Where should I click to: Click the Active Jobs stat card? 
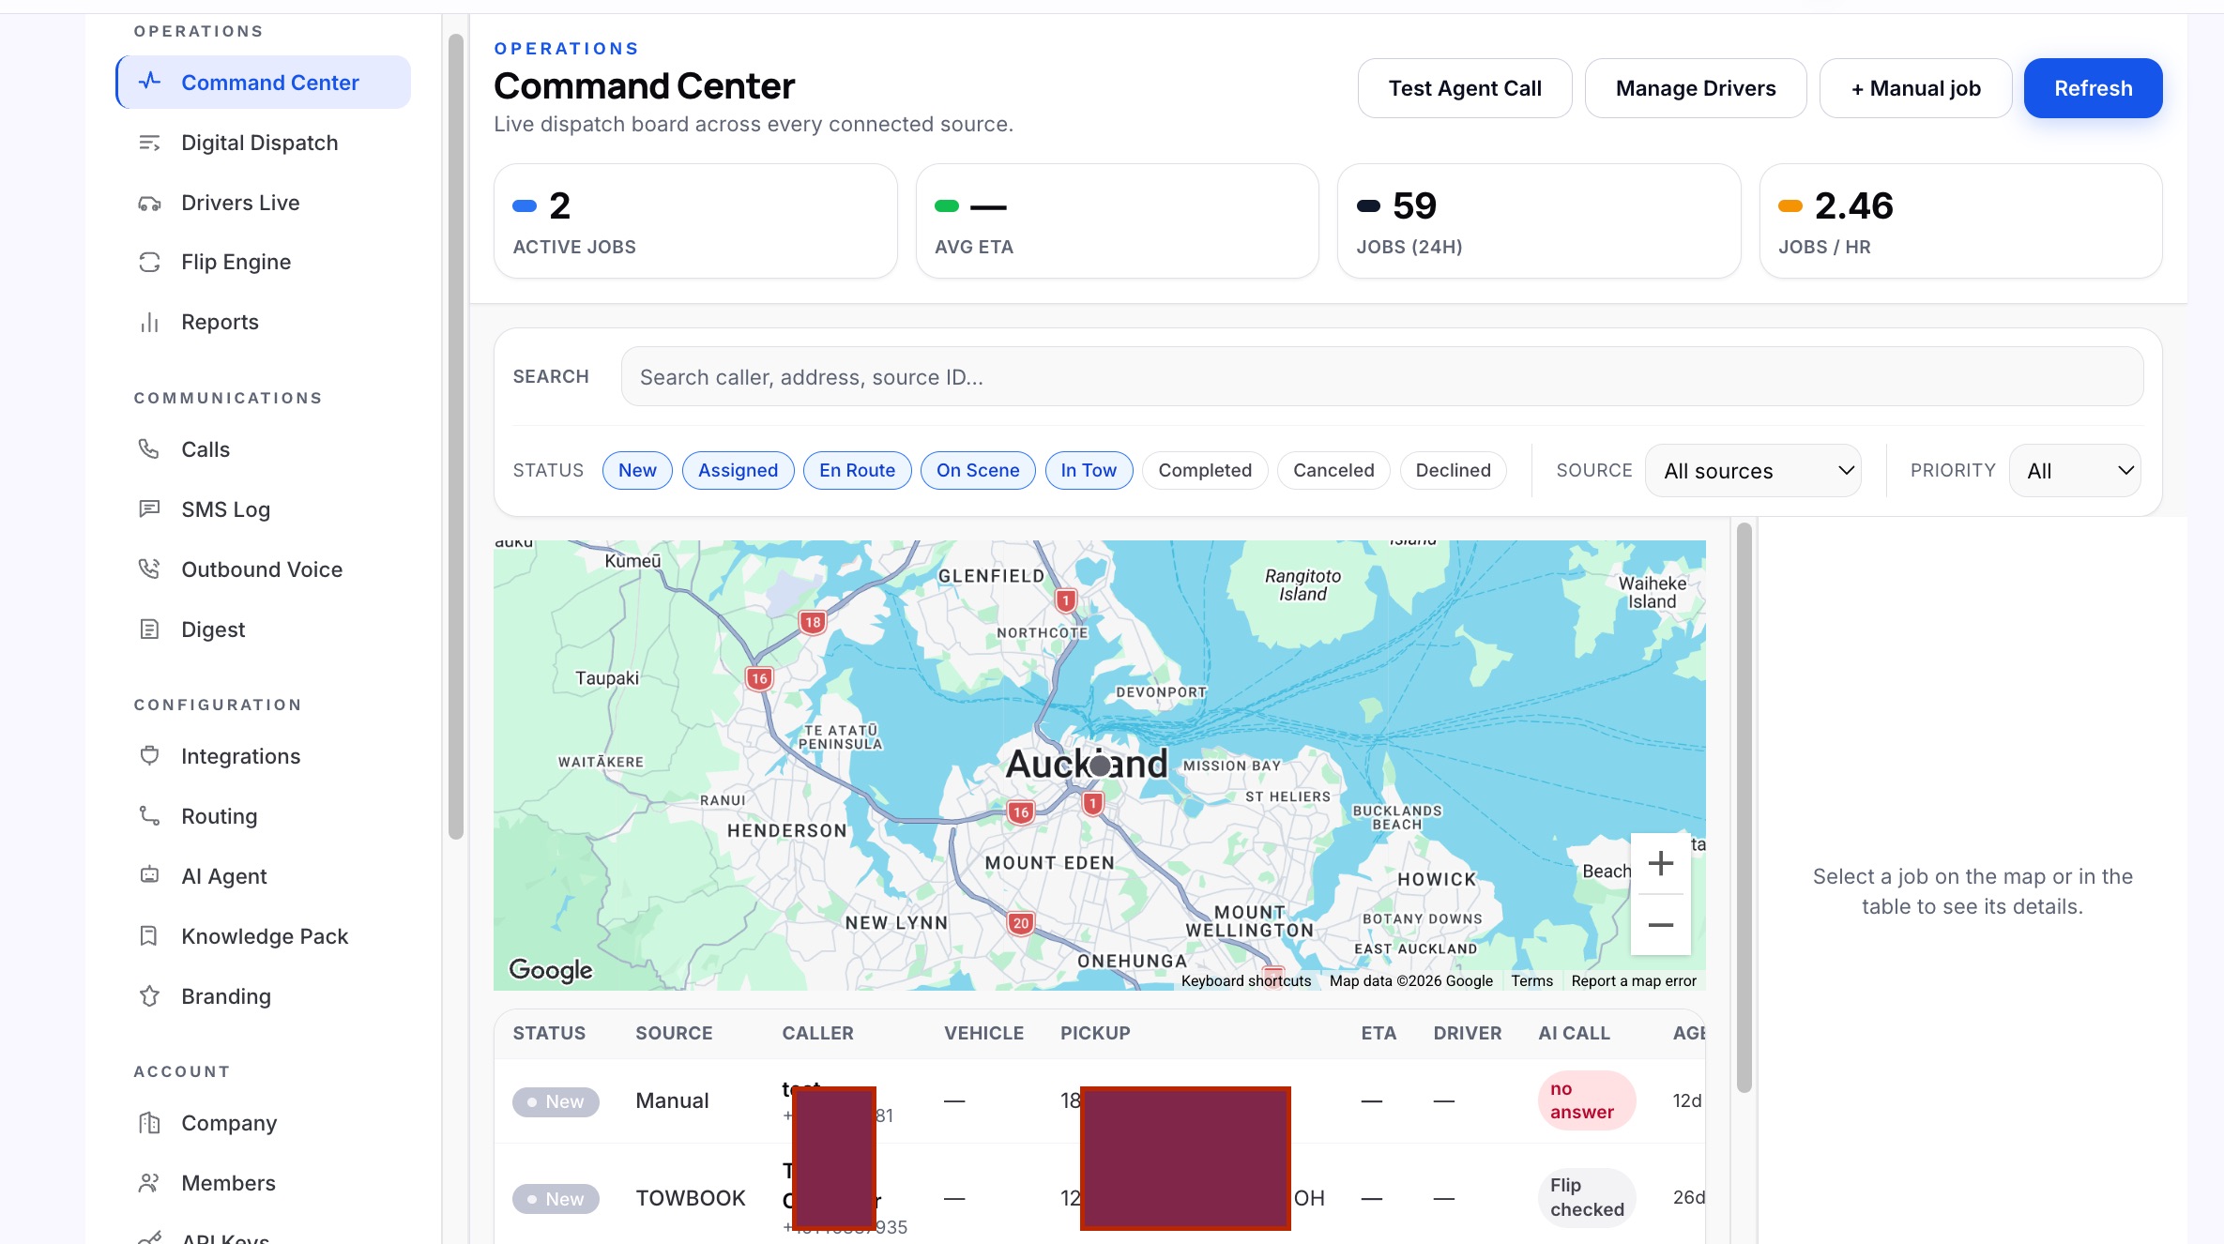tap(695, 220)
